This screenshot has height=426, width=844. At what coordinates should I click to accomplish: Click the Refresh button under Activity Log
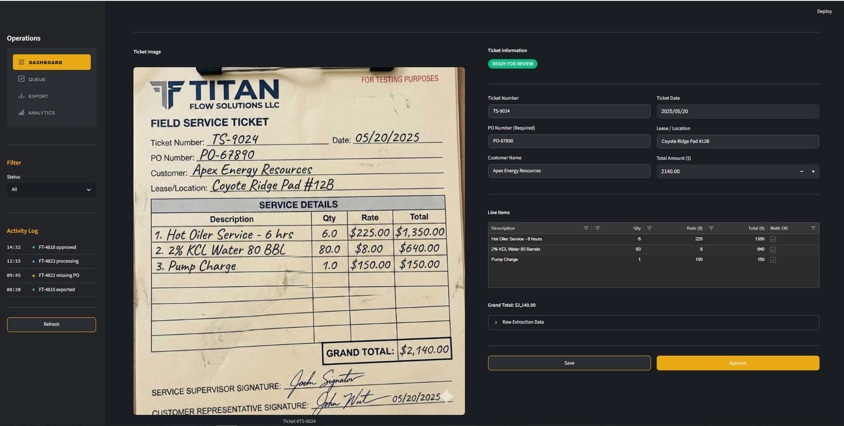tap(51, 325)
